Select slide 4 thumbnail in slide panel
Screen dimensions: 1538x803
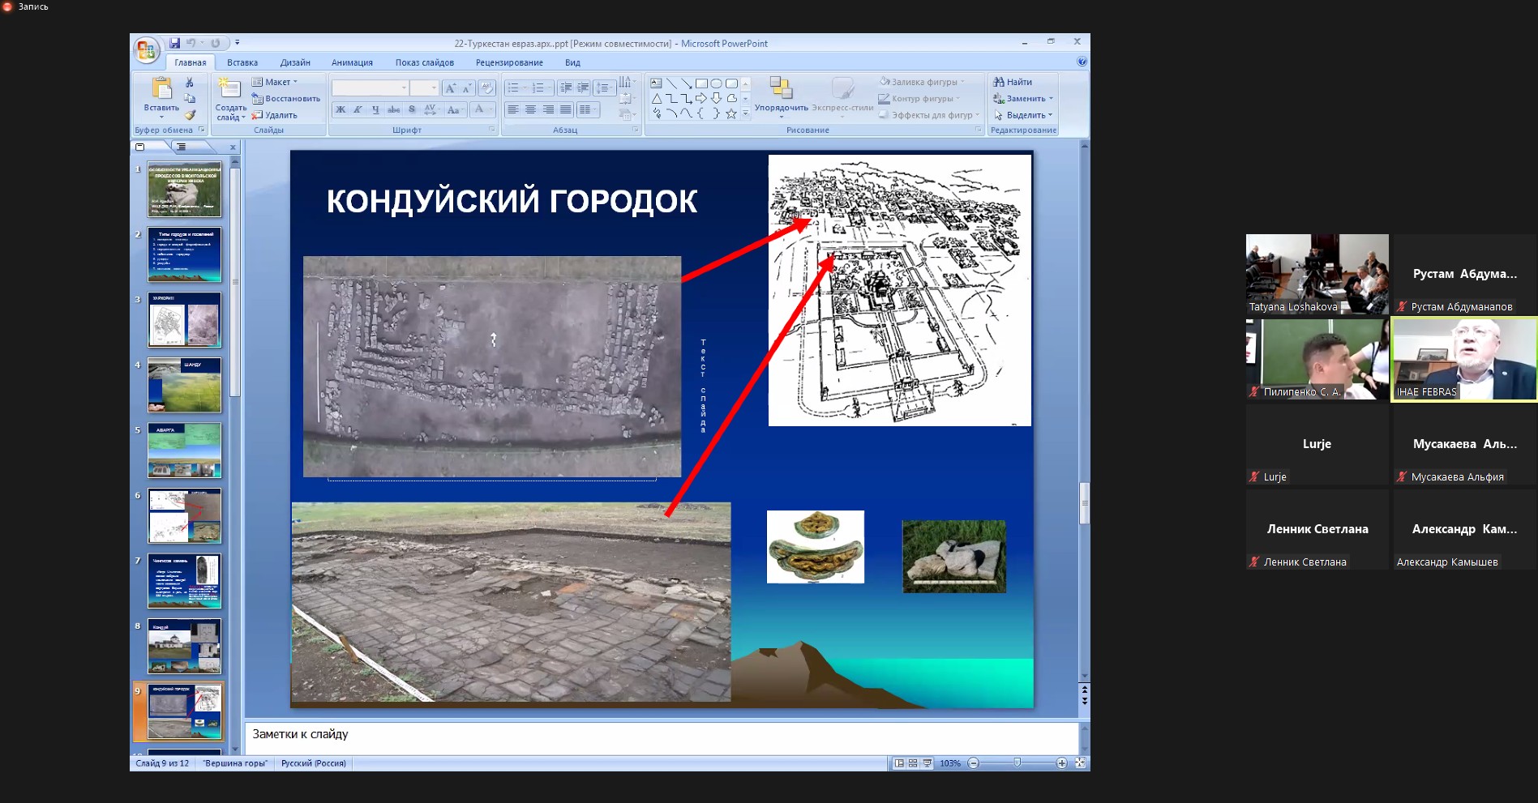click(x=184, y=385)
